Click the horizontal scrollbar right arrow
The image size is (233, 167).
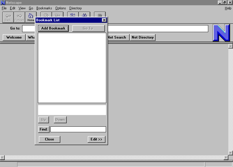[x=226, y=157]
